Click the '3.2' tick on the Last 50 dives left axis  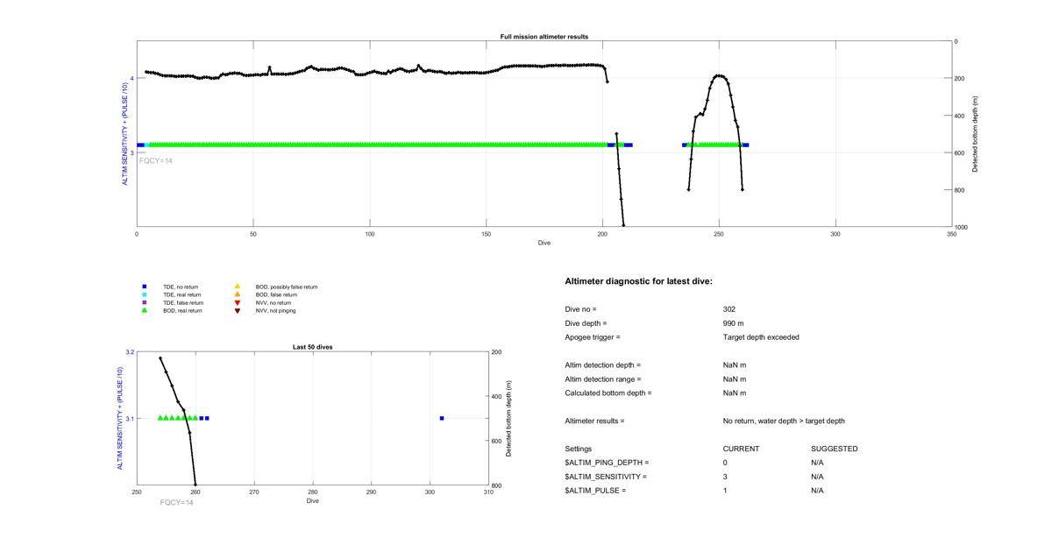(x=130, y=352)
